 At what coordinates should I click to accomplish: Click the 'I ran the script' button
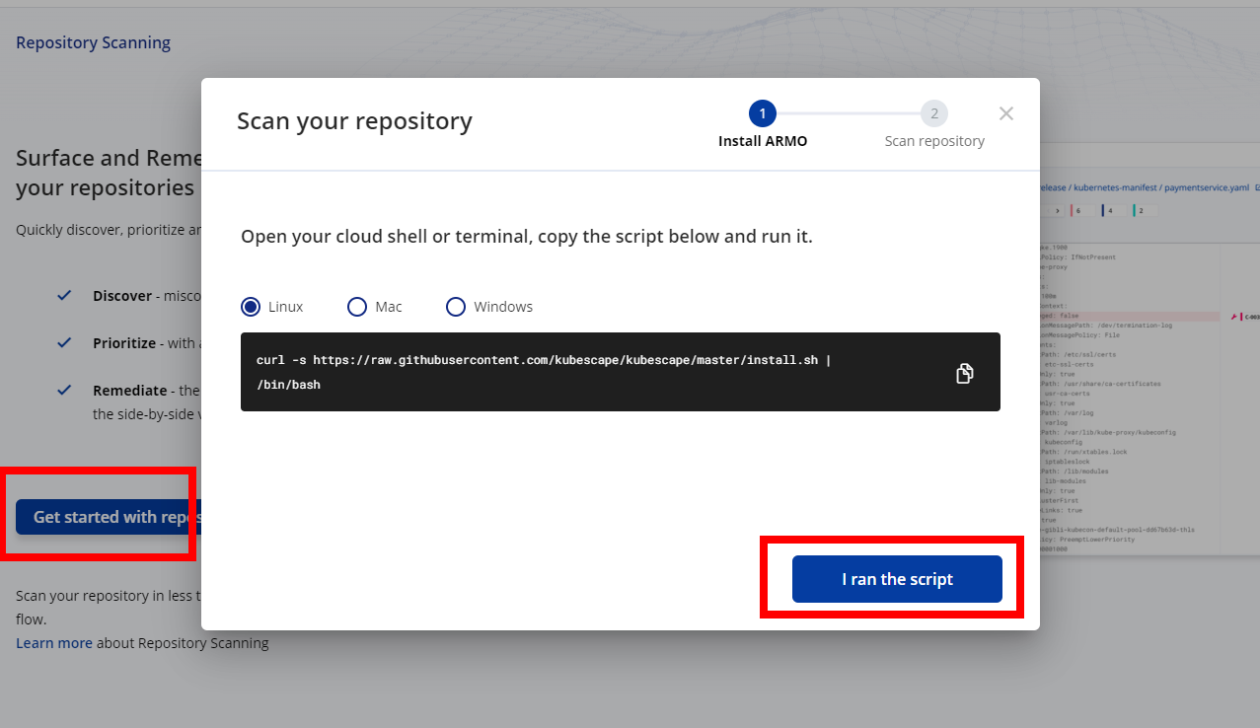(897, 579)
